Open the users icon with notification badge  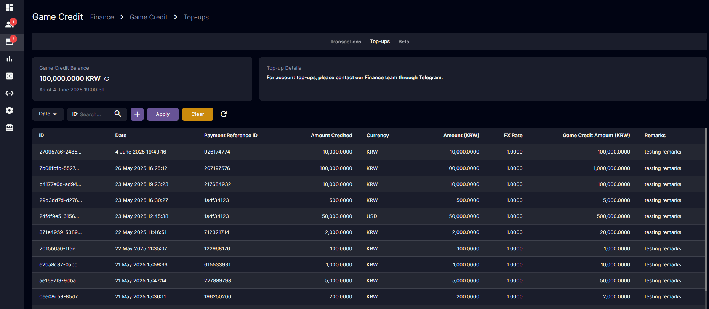[x=10, y=24]
